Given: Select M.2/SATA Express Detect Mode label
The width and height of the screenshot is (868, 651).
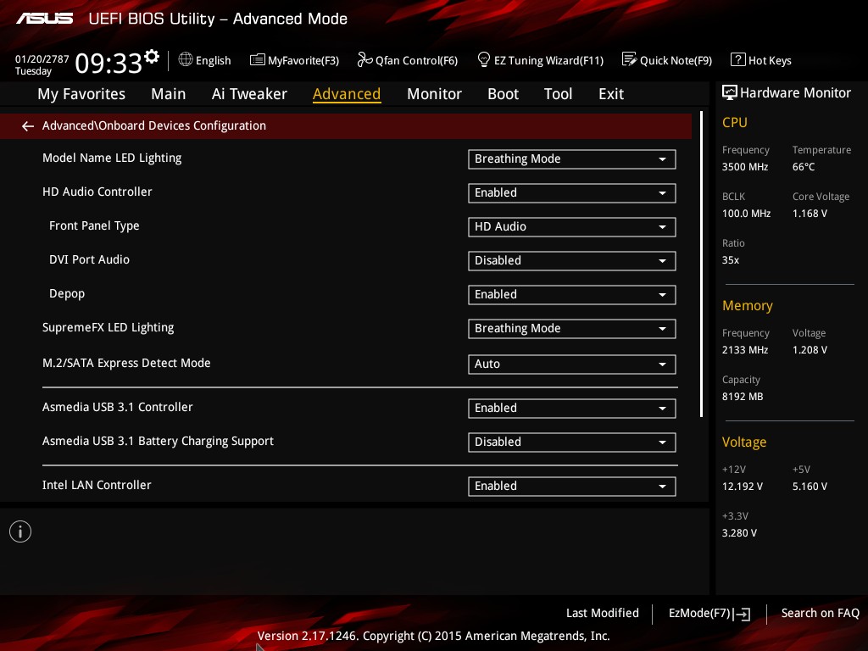Looking at the screenshot, I should pyautogui.click(x=126, y=363).
